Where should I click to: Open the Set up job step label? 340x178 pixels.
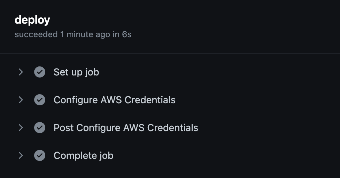(x=76, y=72)
